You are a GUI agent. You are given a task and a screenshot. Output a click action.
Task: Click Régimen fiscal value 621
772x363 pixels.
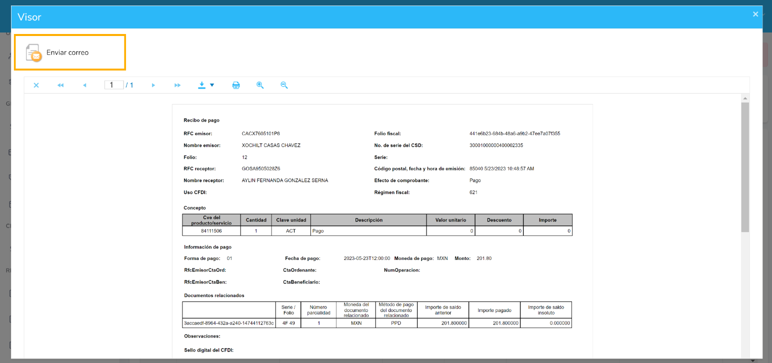point(473,192)
